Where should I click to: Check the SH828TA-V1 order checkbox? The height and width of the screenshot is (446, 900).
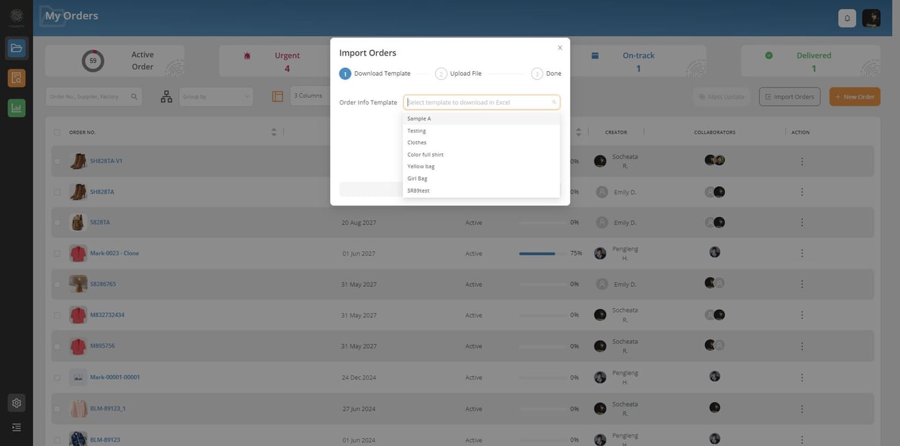[57, 161]
